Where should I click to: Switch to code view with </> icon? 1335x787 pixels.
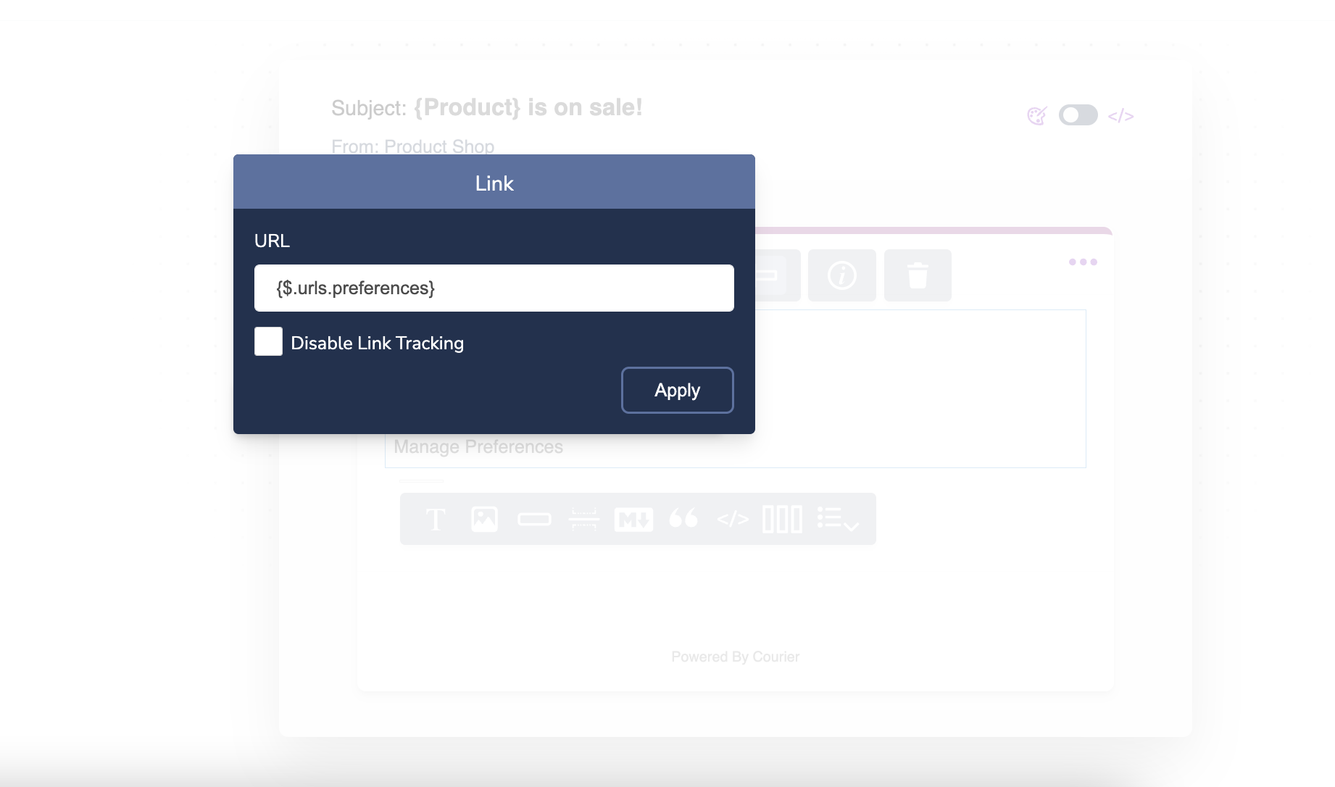pyautogui.click(x=1122, y=114)
